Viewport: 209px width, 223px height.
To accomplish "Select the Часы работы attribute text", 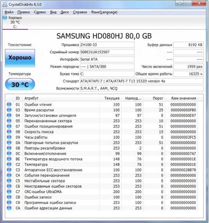I will (x=36, y=137).
